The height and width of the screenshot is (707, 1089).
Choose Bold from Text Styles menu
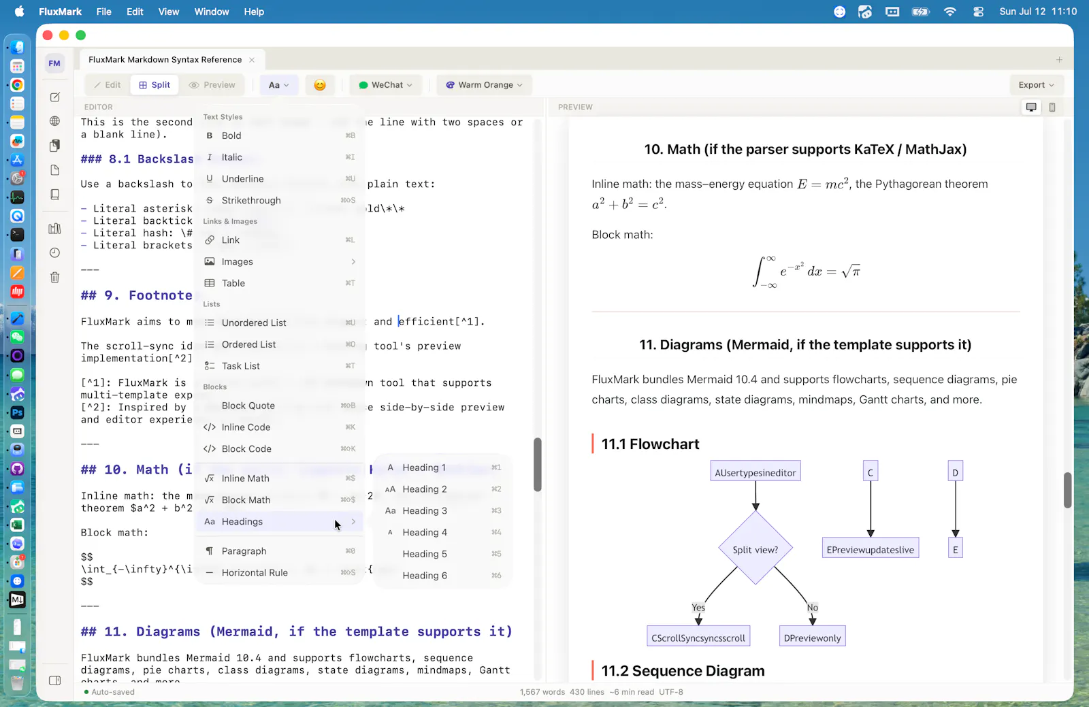tap(280, 136)
